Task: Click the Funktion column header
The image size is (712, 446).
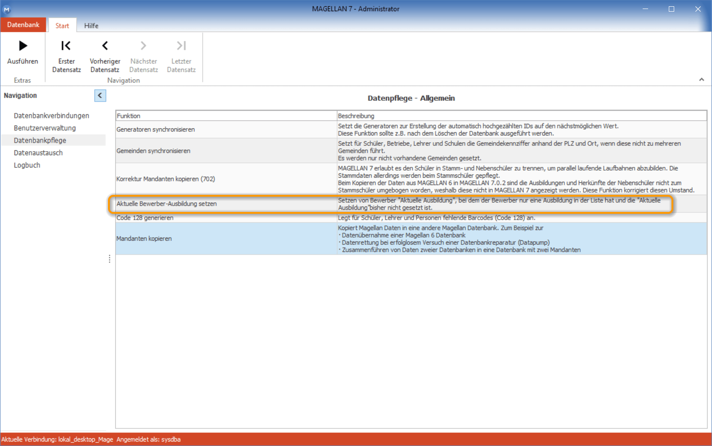Action: [226, 116]
